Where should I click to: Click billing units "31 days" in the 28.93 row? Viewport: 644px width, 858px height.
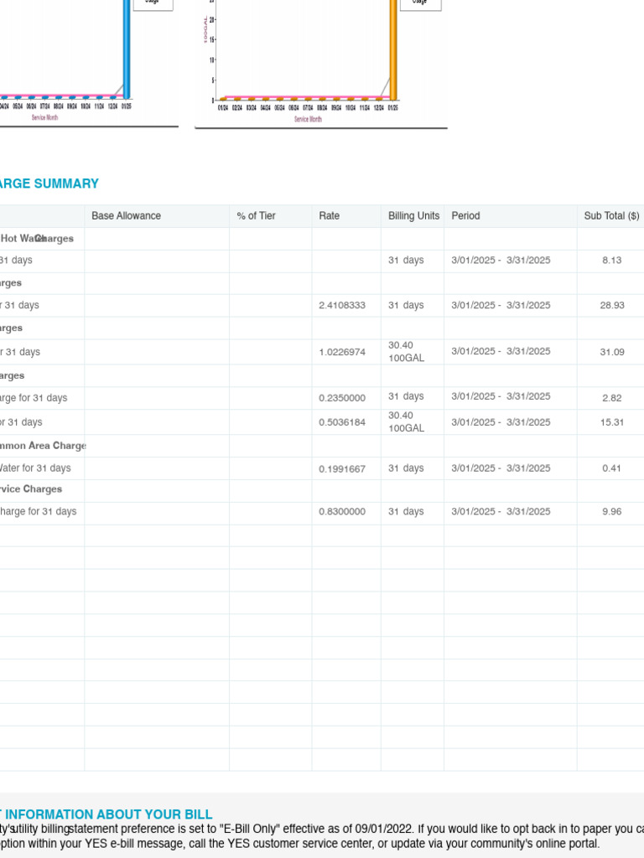click(x=406, y=305)
